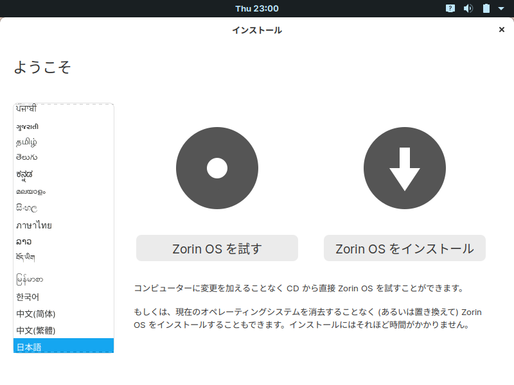This screenshot has width=514, height=385.
Task: Close the installer window with the X
Action: (501, 30)
